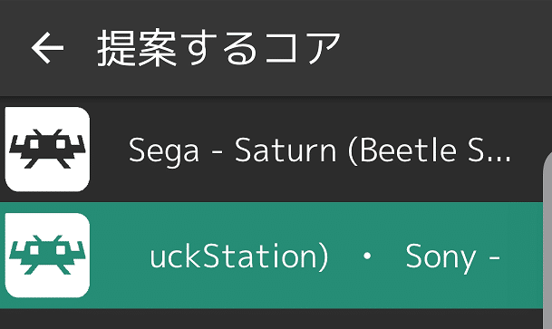
Task: Choose the Beetle Saturn core text label
Action: coord(320,150)
